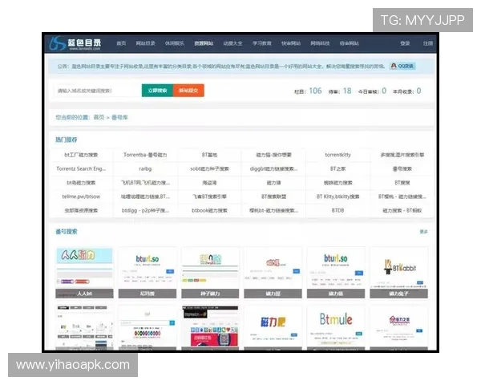
Task: Open the first bturl.so site thumbnail
Action: pos(148,273)
